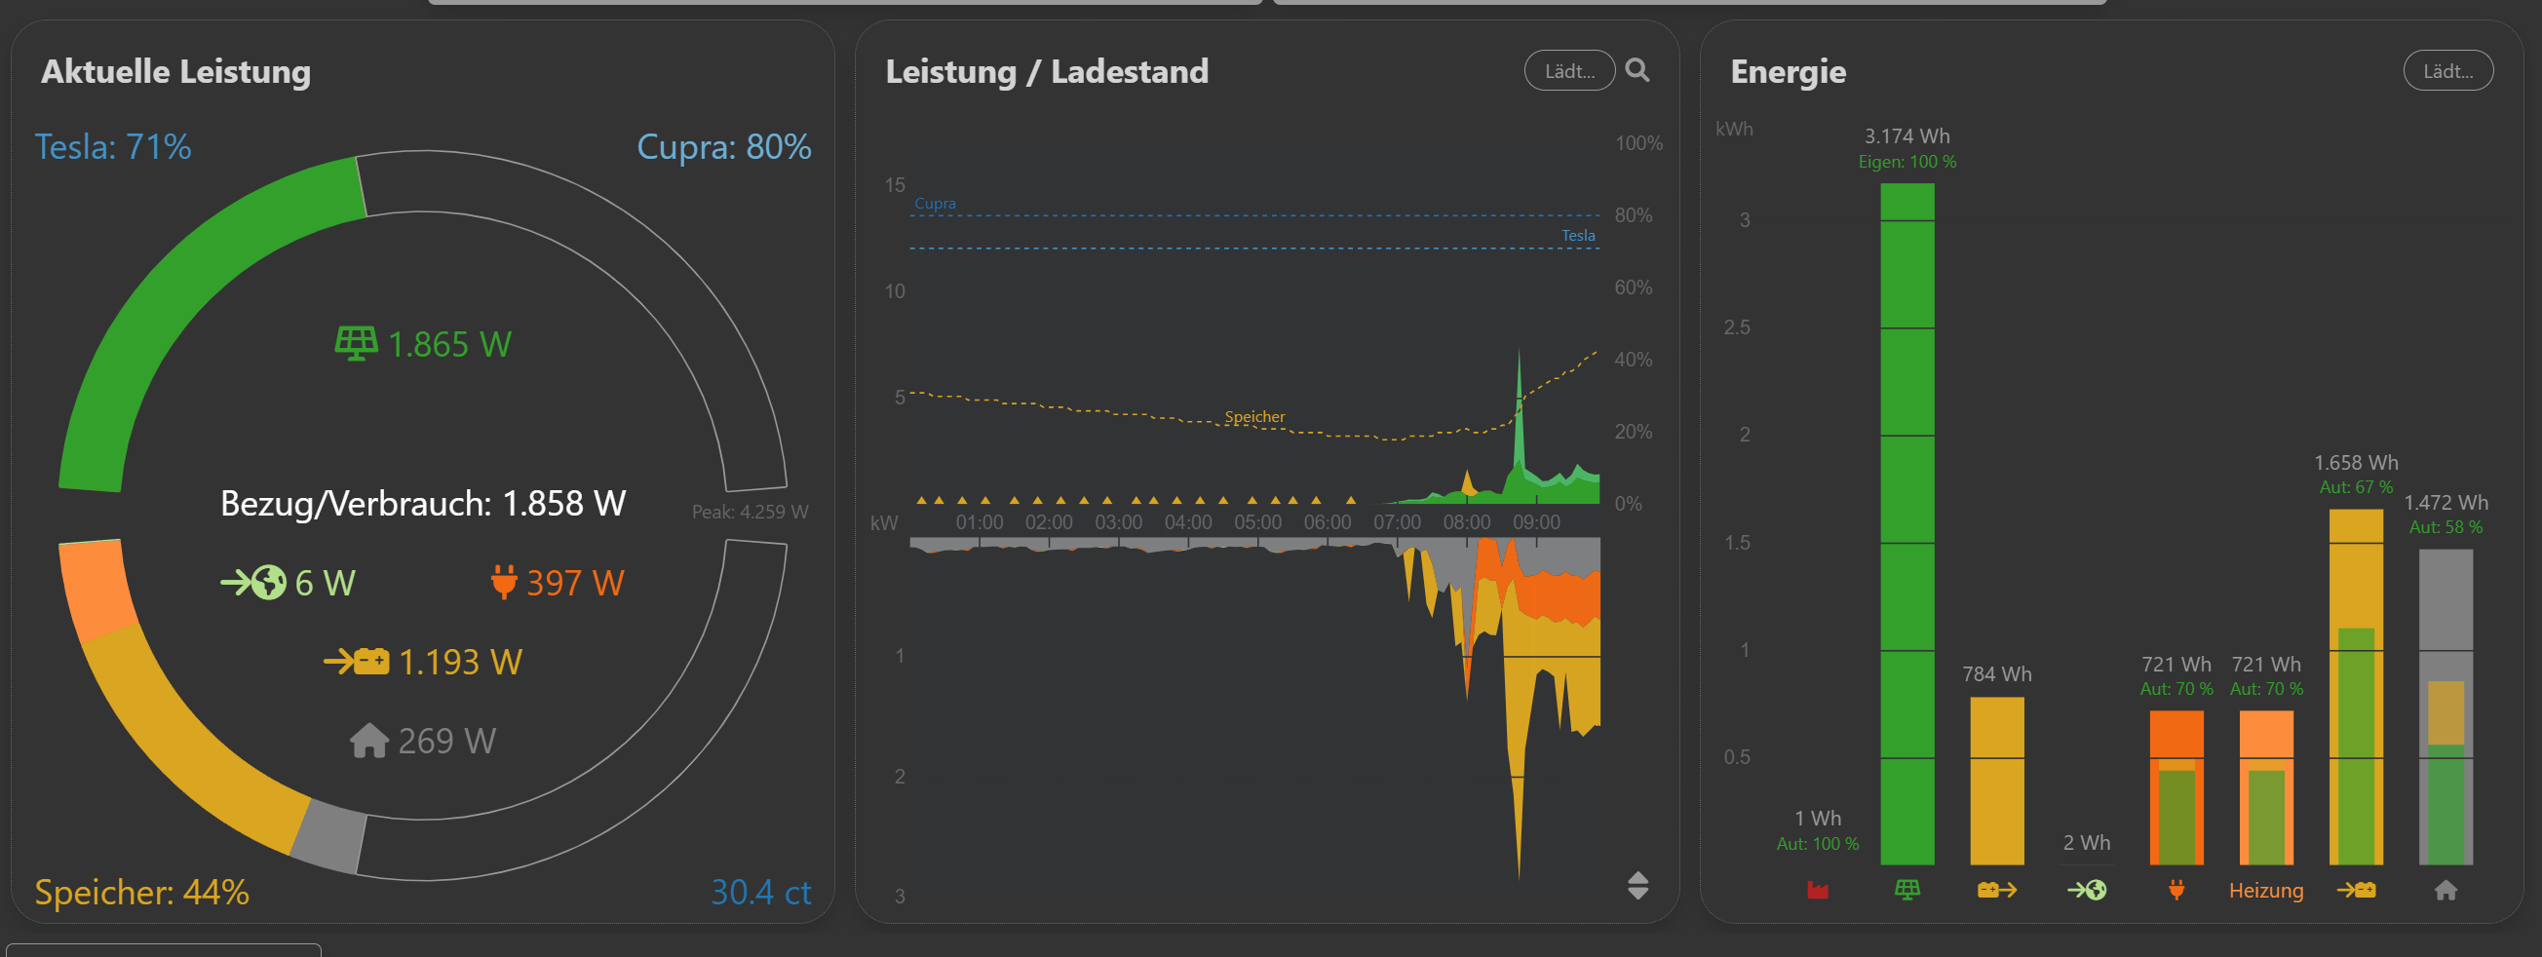This screenshot has height=957, width=2542.
Task: Click the Heizung bar in the Energie chart
Action: 2267,787
